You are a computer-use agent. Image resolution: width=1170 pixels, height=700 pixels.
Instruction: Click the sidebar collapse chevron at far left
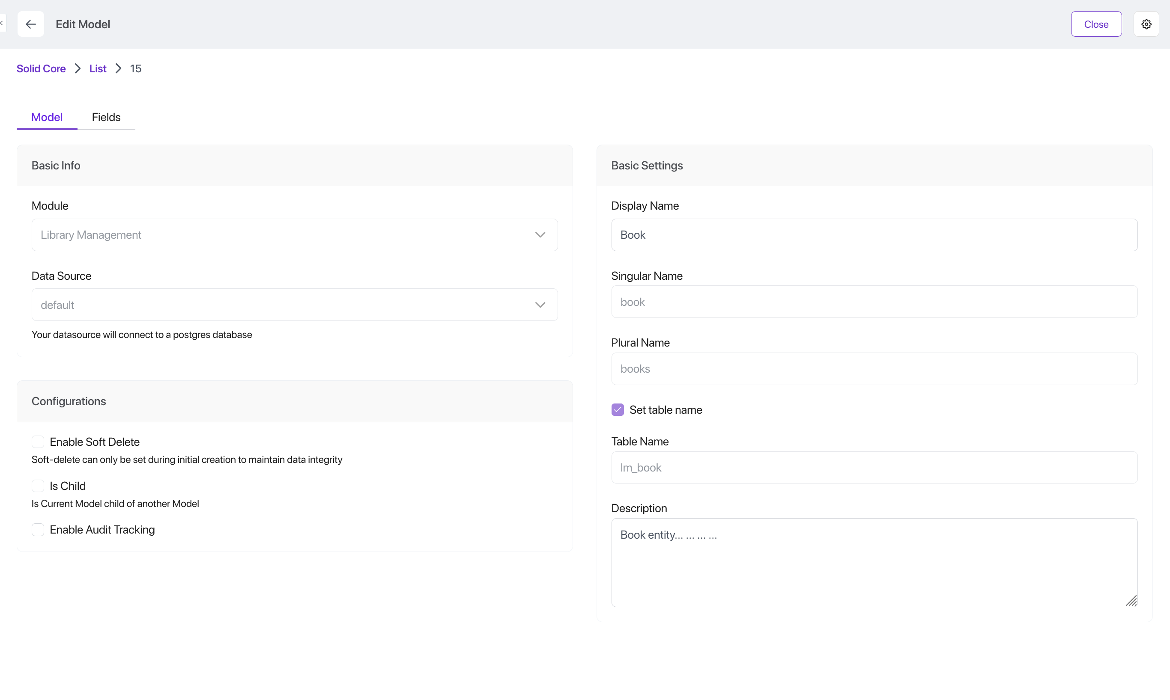point(2,23)
